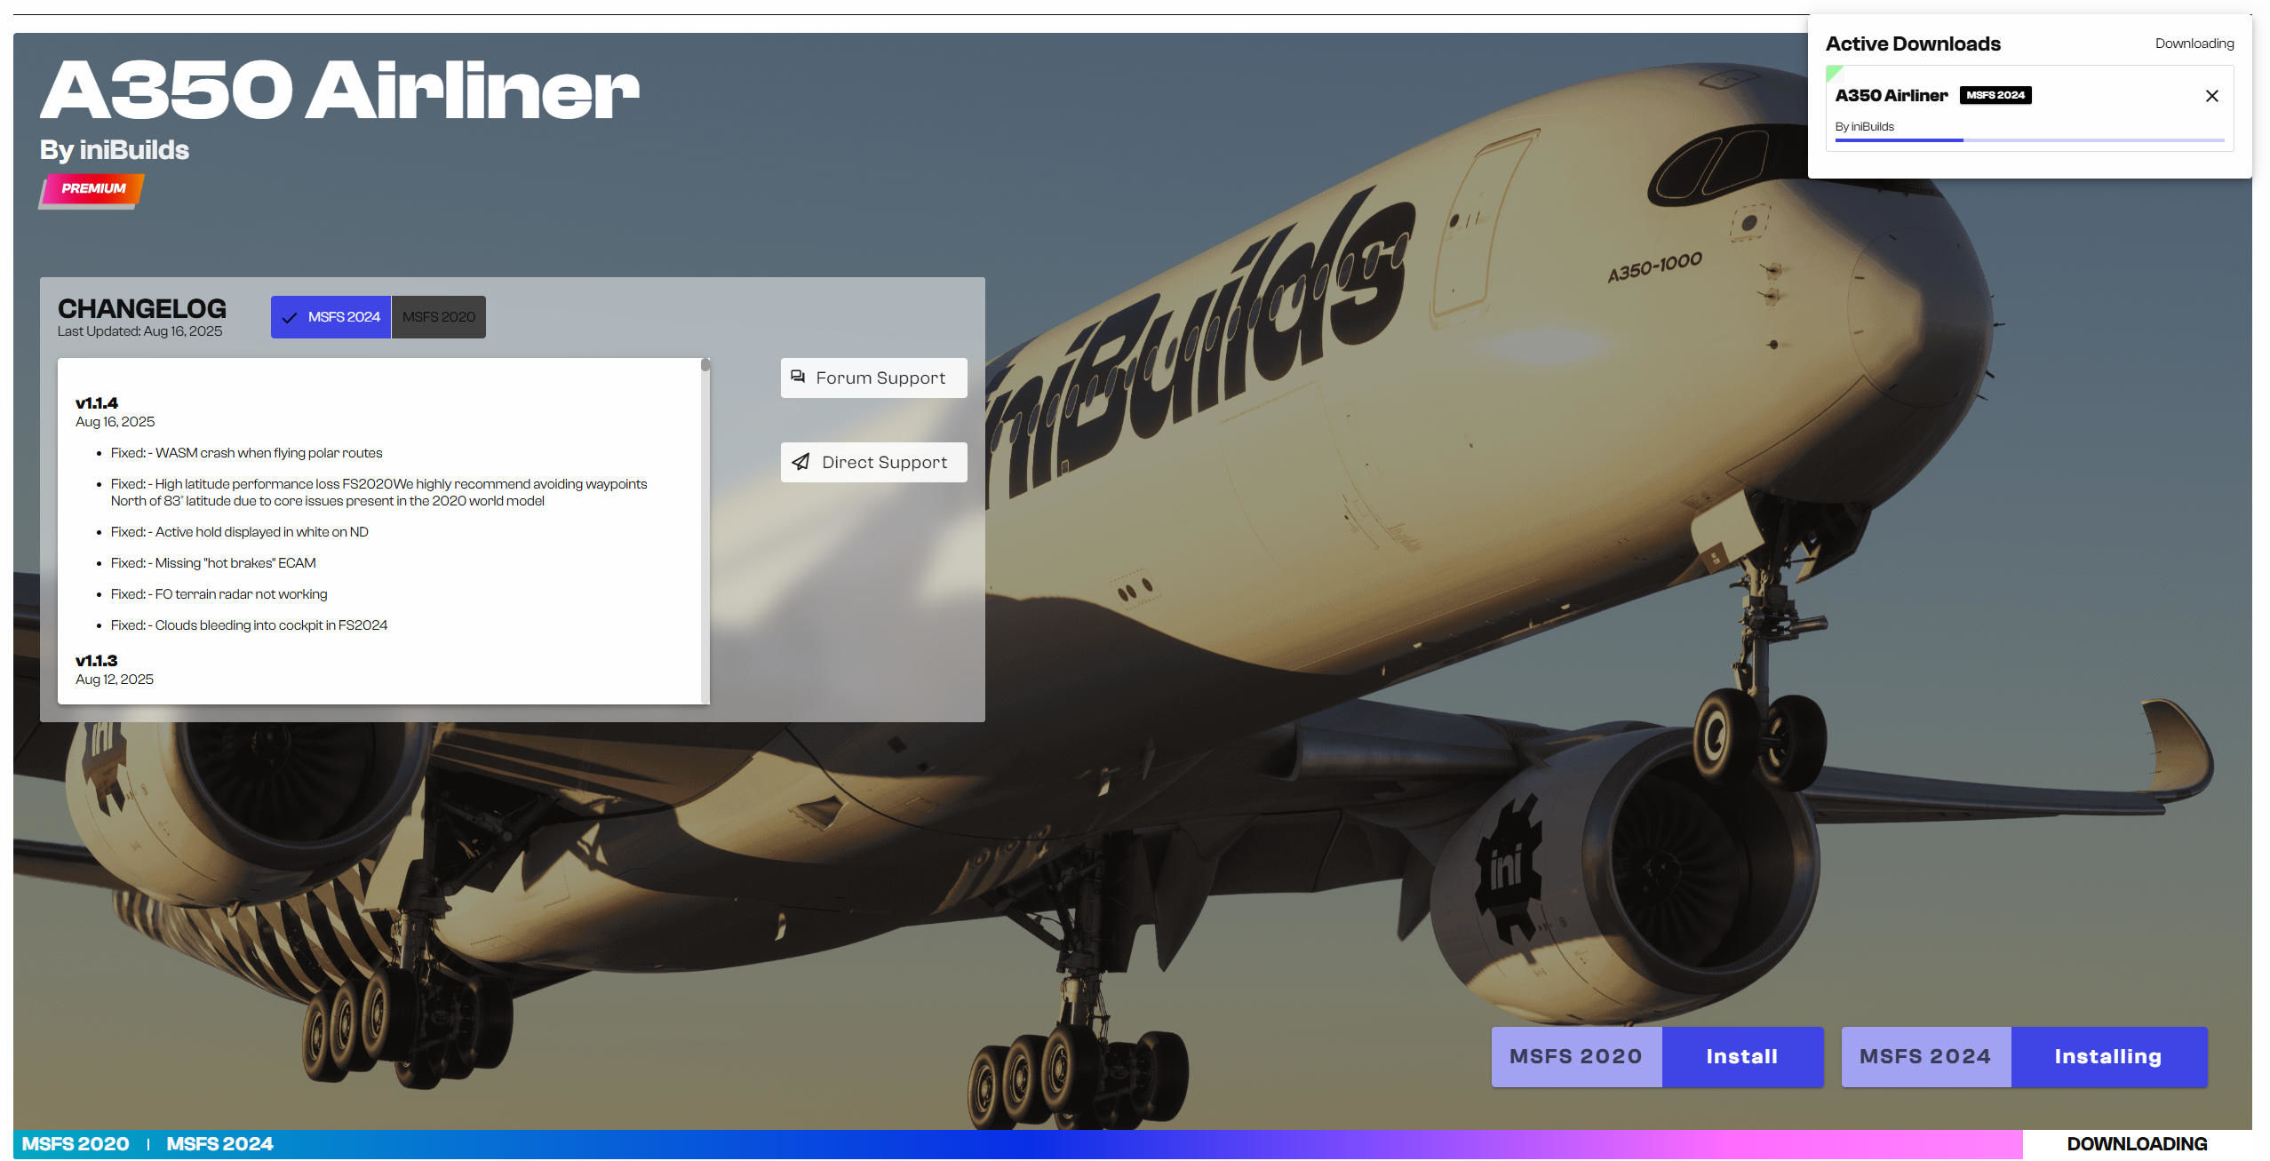
Task: Click the checkmark on the MSFS 2024 tab
Action: pyautogui.click(x=289, y=317)
